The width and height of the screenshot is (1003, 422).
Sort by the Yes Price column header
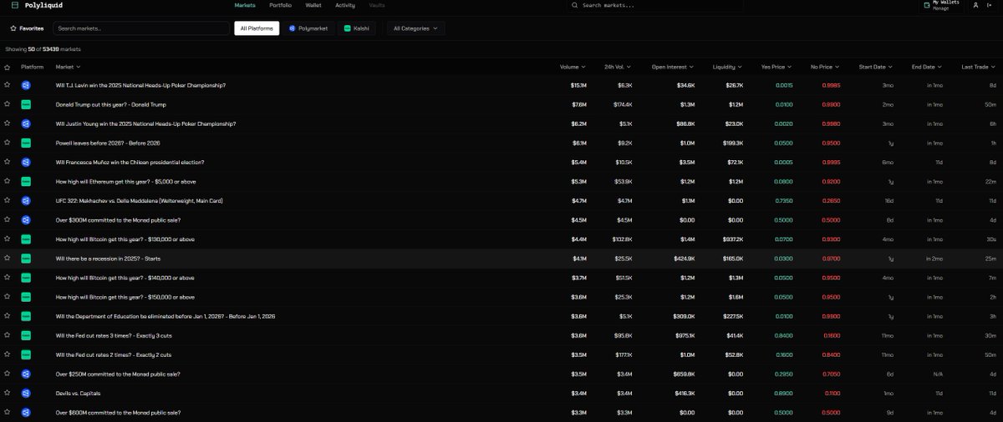pyautogui.click(x=776, y=67)
